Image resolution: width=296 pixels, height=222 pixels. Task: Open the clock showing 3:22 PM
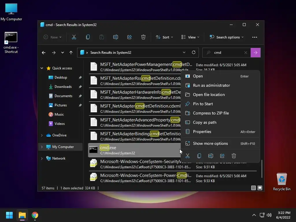click(x=283, y=215)
